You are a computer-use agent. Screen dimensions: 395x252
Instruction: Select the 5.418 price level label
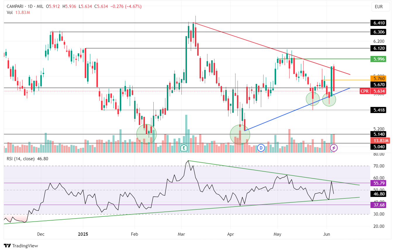pos(378,110)
